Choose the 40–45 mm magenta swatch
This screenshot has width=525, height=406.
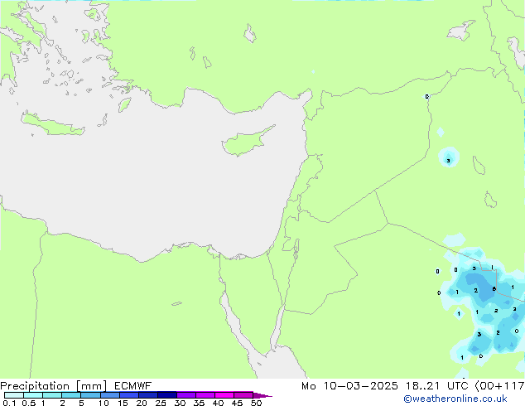tap(224, 395)
